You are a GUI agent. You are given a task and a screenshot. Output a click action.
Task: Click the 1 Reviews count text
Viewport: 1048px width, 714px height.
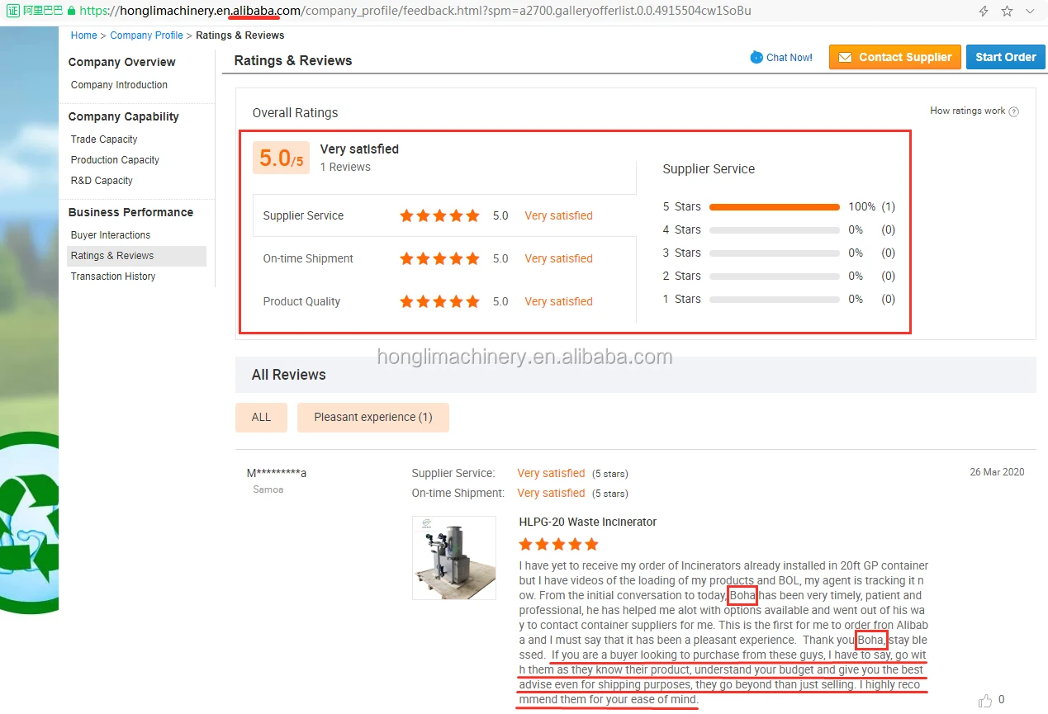tap(345, 167)
